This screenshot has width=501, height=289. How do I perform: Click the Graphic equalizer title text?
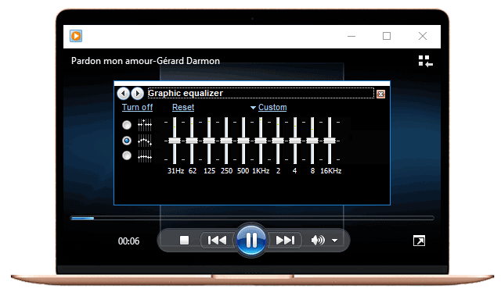(x=186, y=94)
